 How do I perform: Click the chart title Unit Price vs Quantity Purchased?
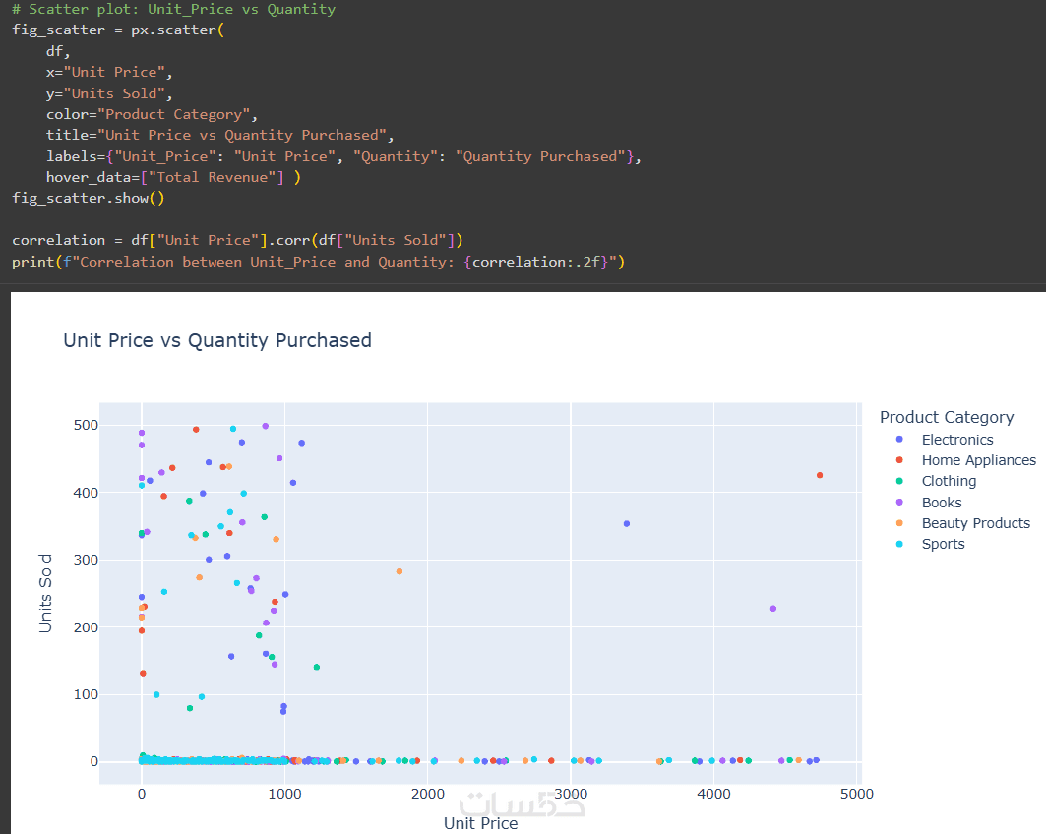[217, 341]
